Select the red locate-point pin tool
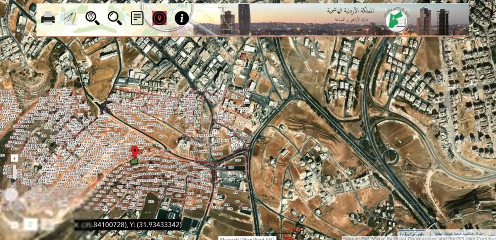The width and height of the screenshot is (496, 240). coord(159,18)
